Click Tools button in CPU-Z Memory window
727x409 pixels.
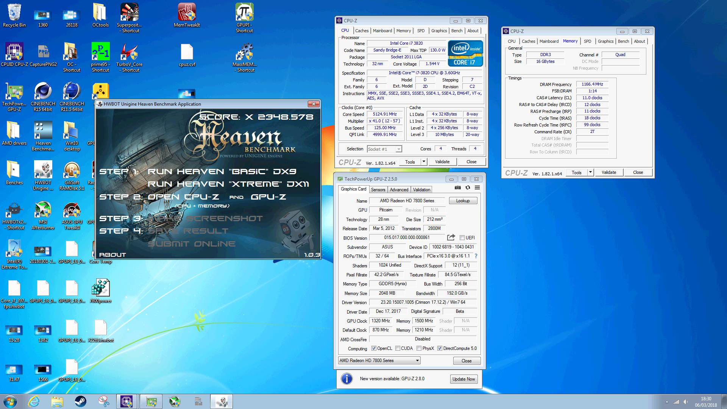click(577, 172)
